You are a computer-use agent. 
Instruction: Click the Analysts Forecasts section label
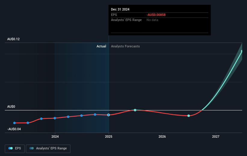pyautogui.click(x=125, y=46)
